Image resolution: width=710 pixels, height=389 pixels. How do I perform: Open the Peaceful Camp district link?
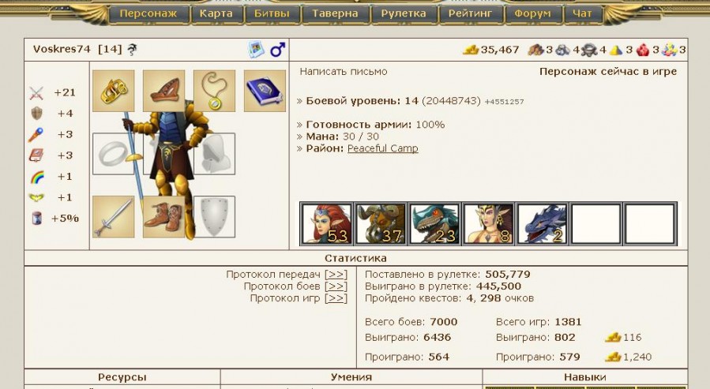(382, 148)
